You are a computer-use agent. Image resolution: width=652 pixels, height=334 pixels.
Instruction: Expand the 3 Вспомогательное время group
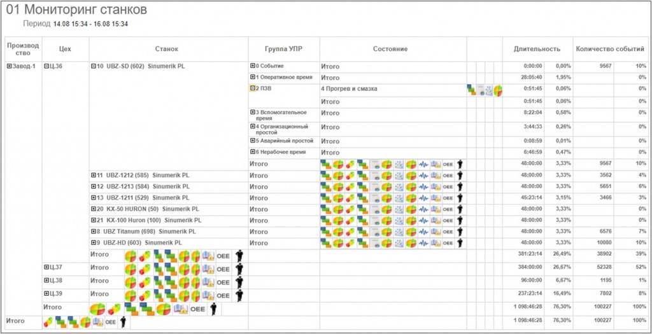click(252, 113)
